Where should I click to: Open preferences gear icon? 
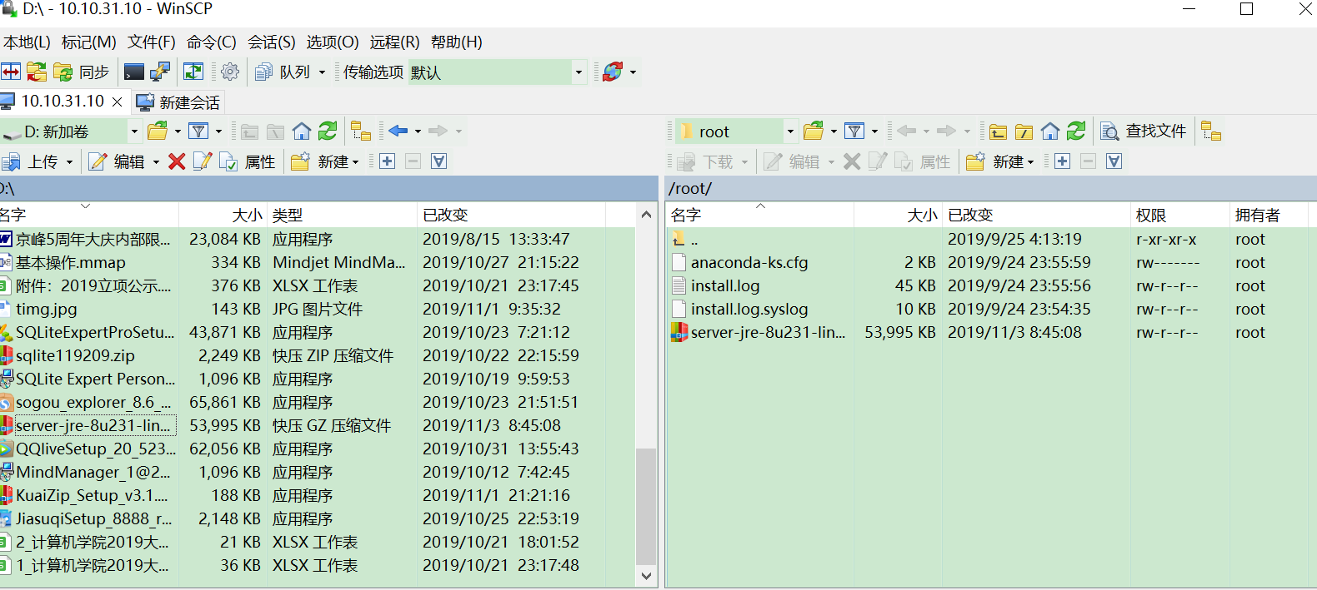point(230,72)
